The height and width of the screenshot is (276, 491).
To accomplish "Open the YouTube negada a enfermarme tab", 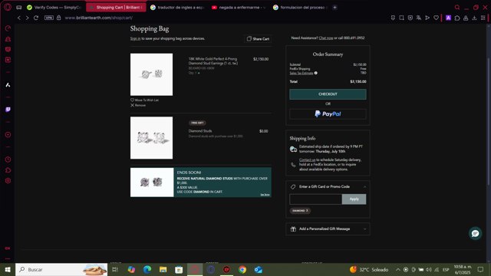I will [239, 7].
